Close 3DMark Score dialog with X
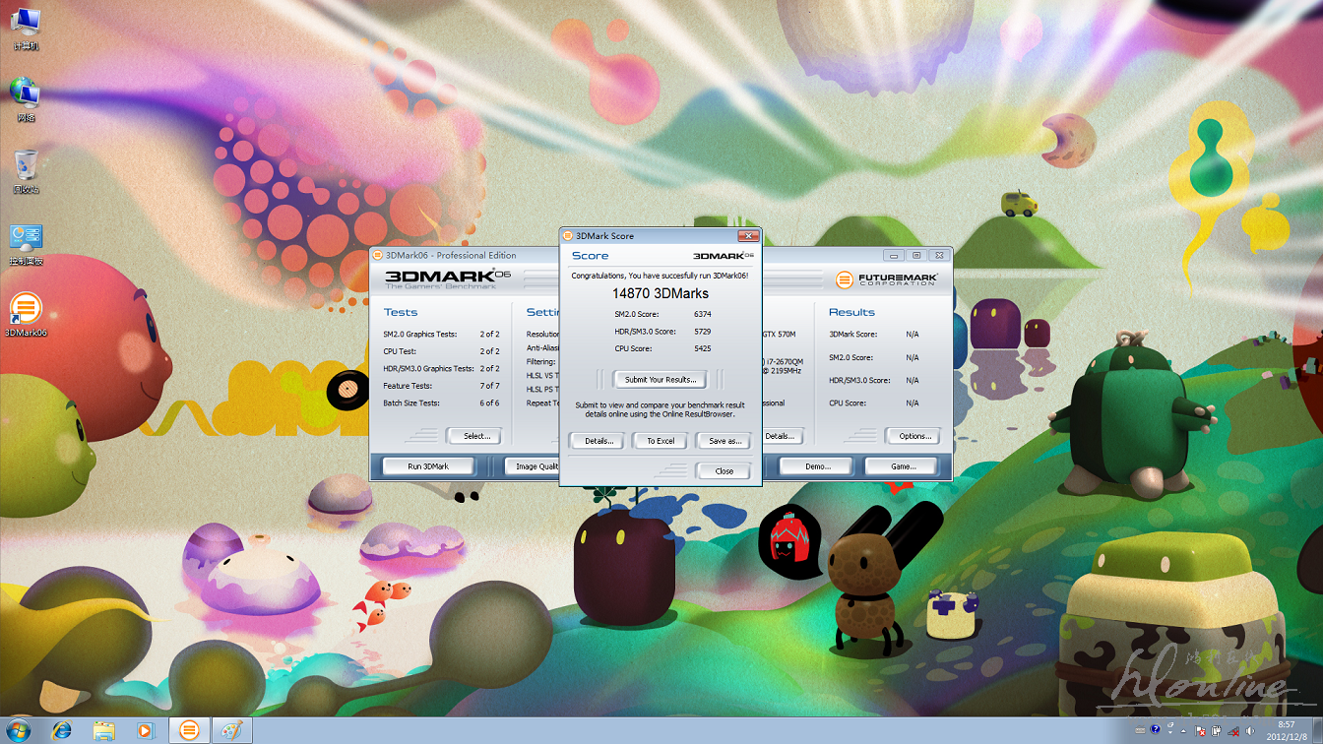The height and width of the screenshot is (744, 1323). [747, 236]
